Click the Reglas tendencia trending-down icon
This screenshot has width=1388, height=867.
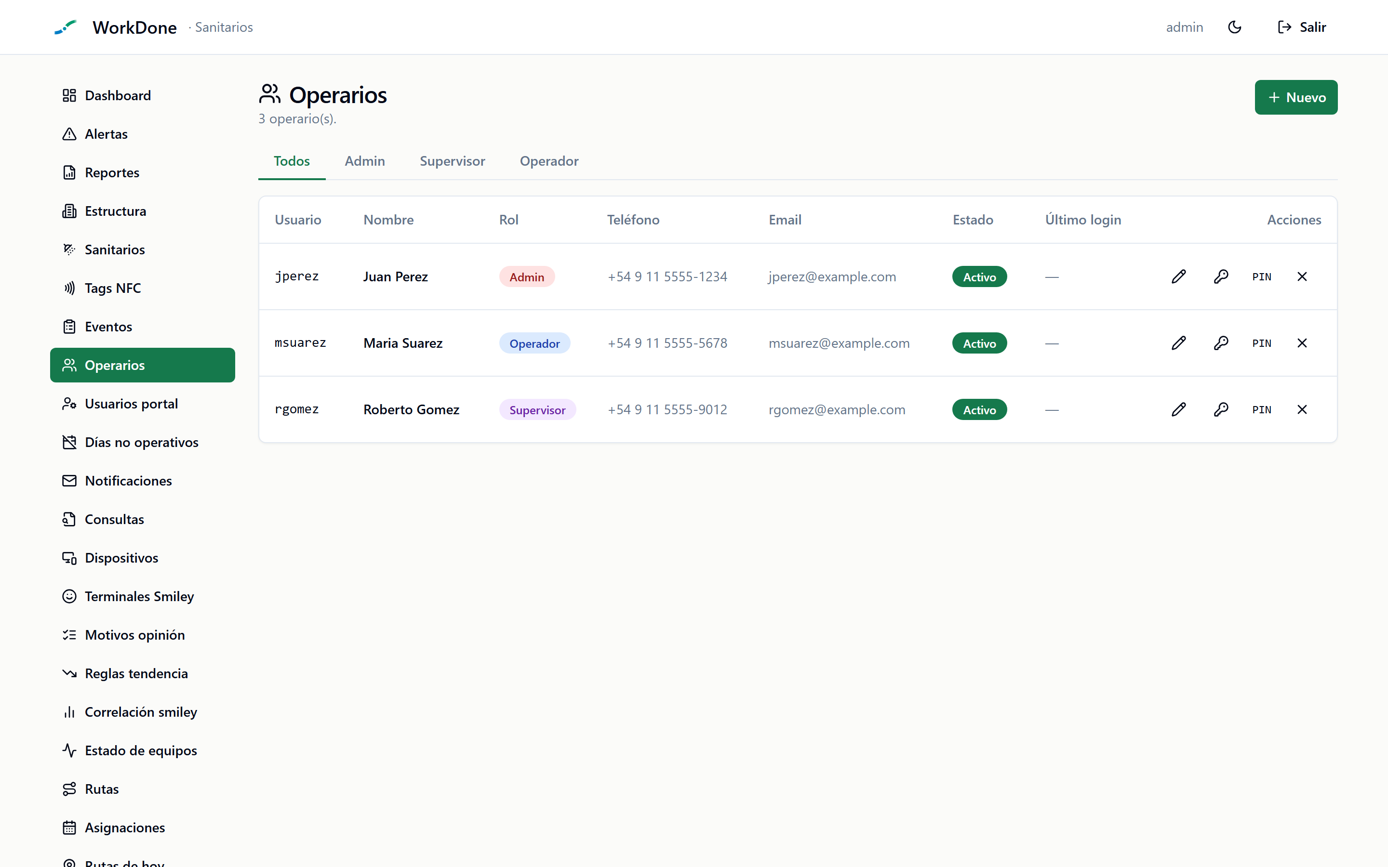(69, 673)
